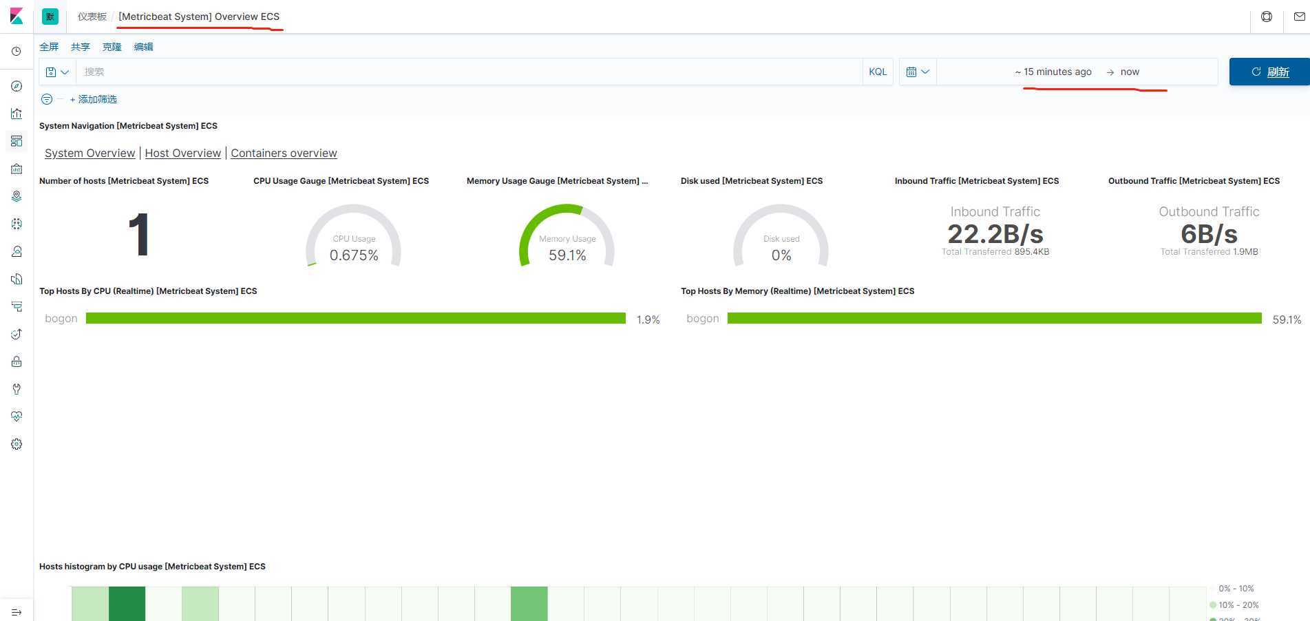Open the Host Overview link
Screen dimensions: 1310x621
tap(182, 153)
